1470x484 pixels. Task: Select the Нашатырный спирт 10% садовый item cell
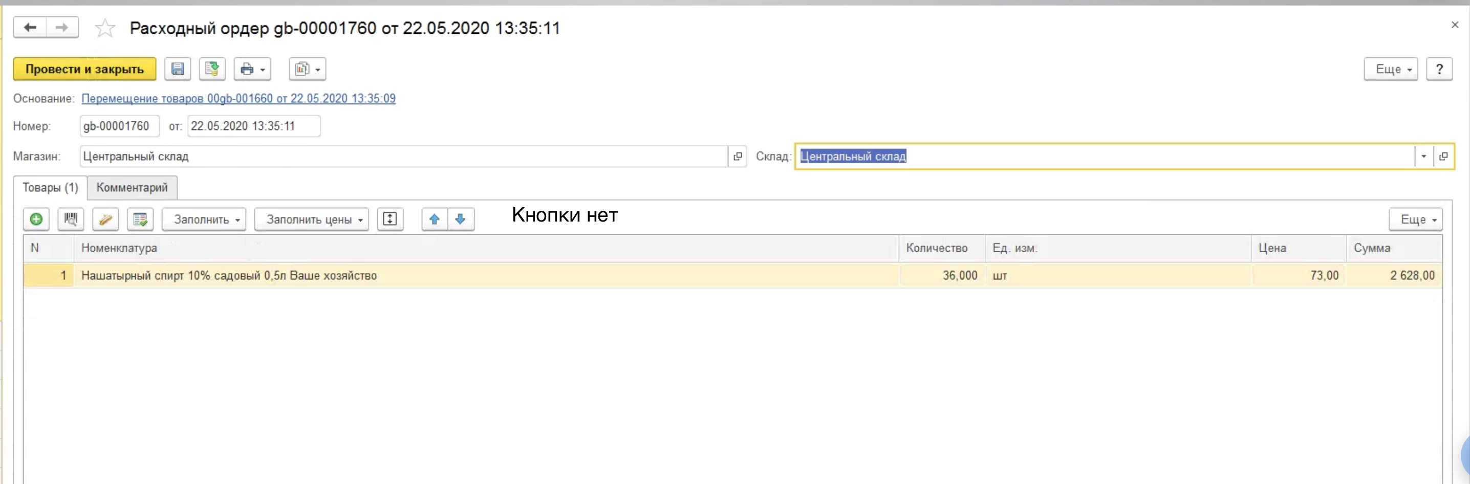point(486,275)
